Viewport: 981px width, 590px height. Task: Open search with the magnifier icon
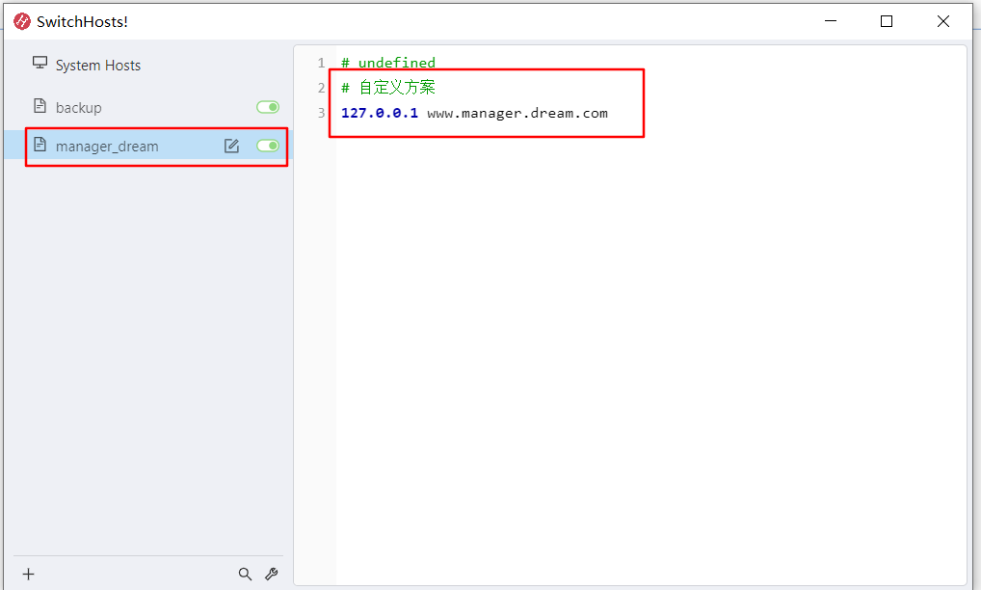pos(245,574)
